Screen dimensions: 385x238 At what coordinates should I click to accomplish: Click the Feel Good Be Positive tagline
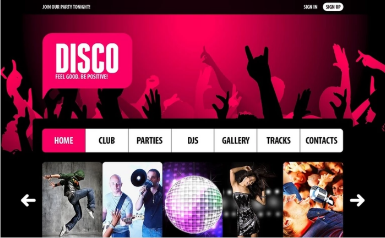(82, 77)
